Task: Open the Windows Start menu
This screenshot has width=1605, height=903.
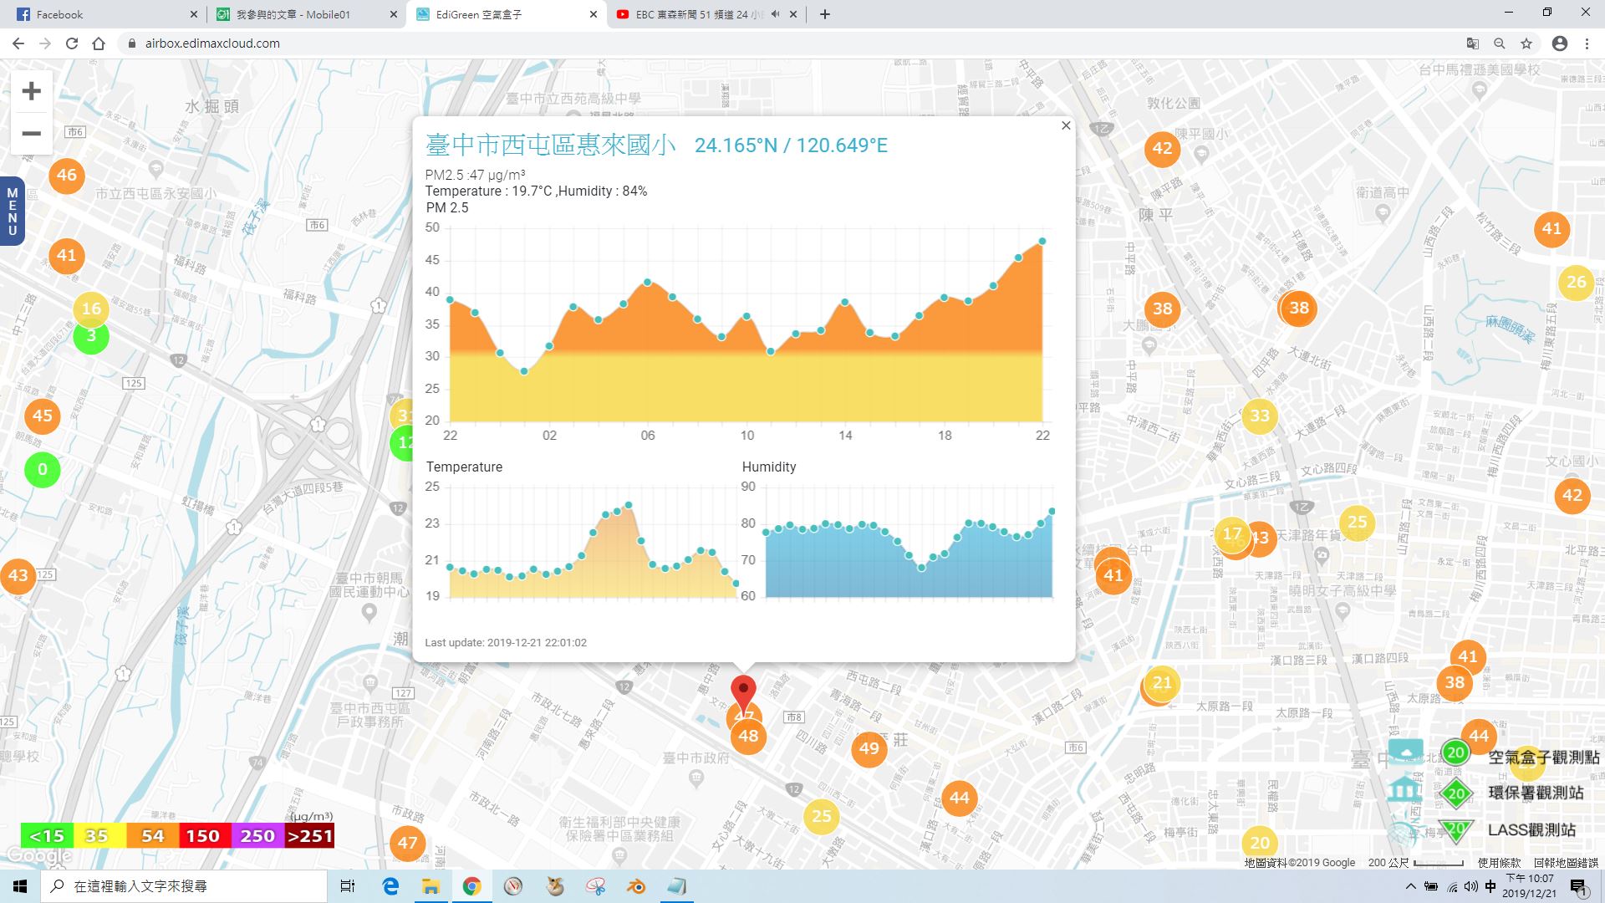Action: (20, 886)
